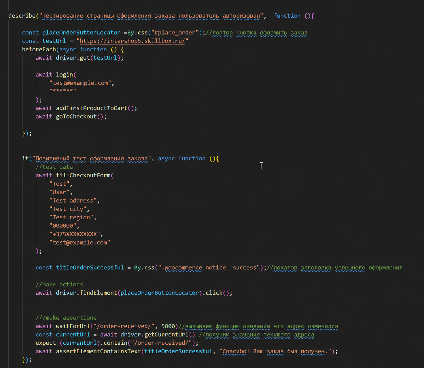Select string "Спасибо! Ваш заказ был получен."

tap(275, 351)
